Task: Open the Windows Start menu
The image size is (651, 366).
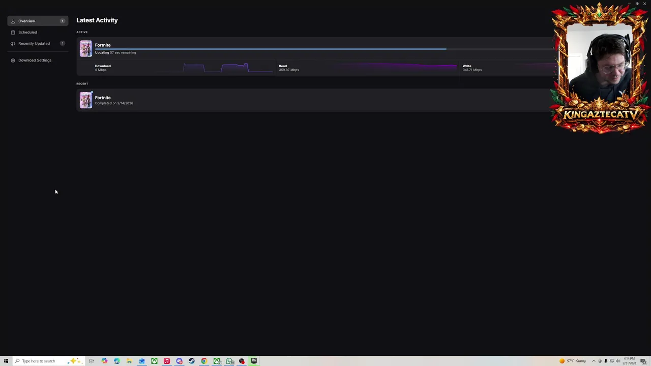Action: click(x=6, y=361)
